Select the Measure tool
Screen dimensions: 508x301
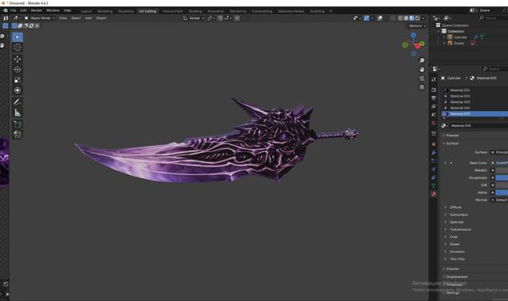(17, 112)
